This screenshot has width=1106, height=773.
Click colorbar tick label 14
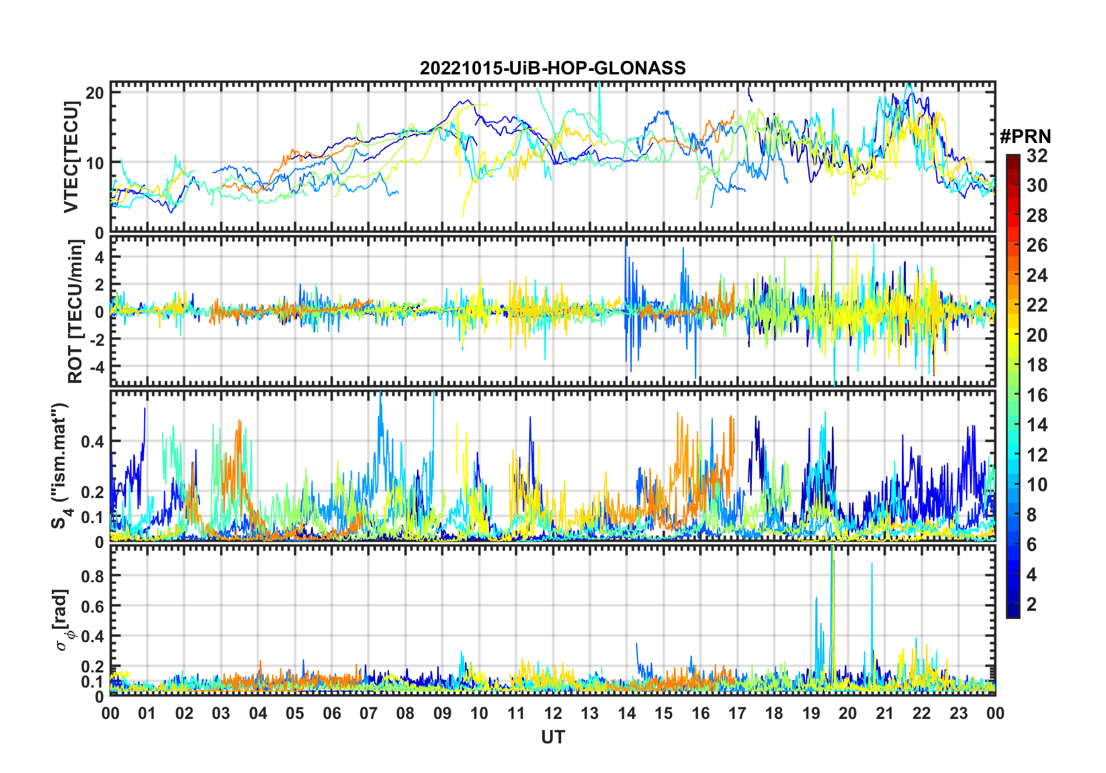pos(1037,425)
